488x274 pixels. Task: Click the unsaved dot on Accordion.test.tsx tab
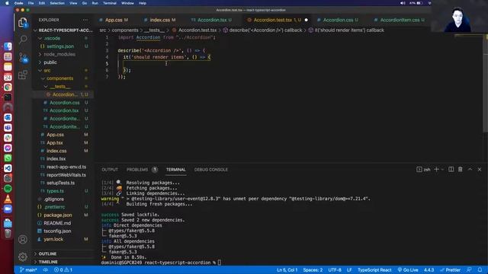point(306,20)
